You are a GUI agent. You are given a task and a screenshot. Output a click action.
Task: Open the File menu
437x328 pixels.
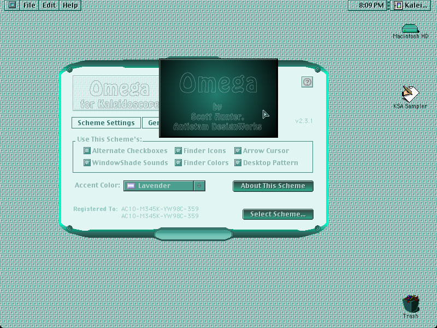coord(29,5)
